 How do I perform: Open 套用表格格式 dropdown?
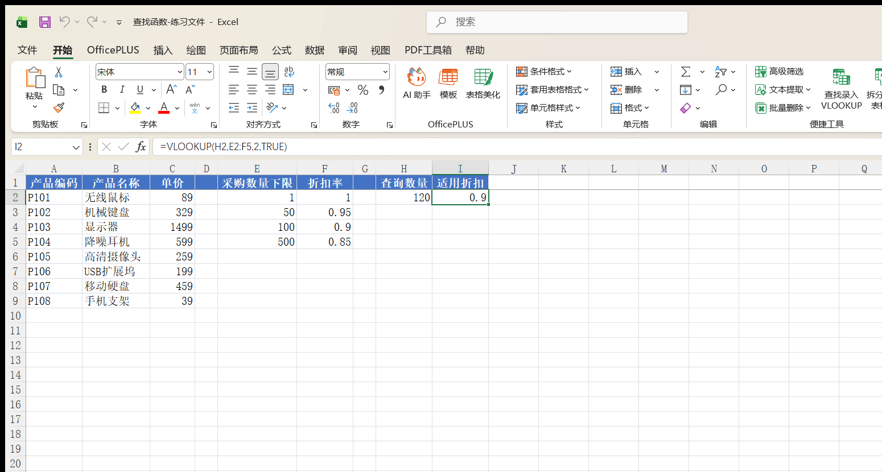click(x=553, y=90)
